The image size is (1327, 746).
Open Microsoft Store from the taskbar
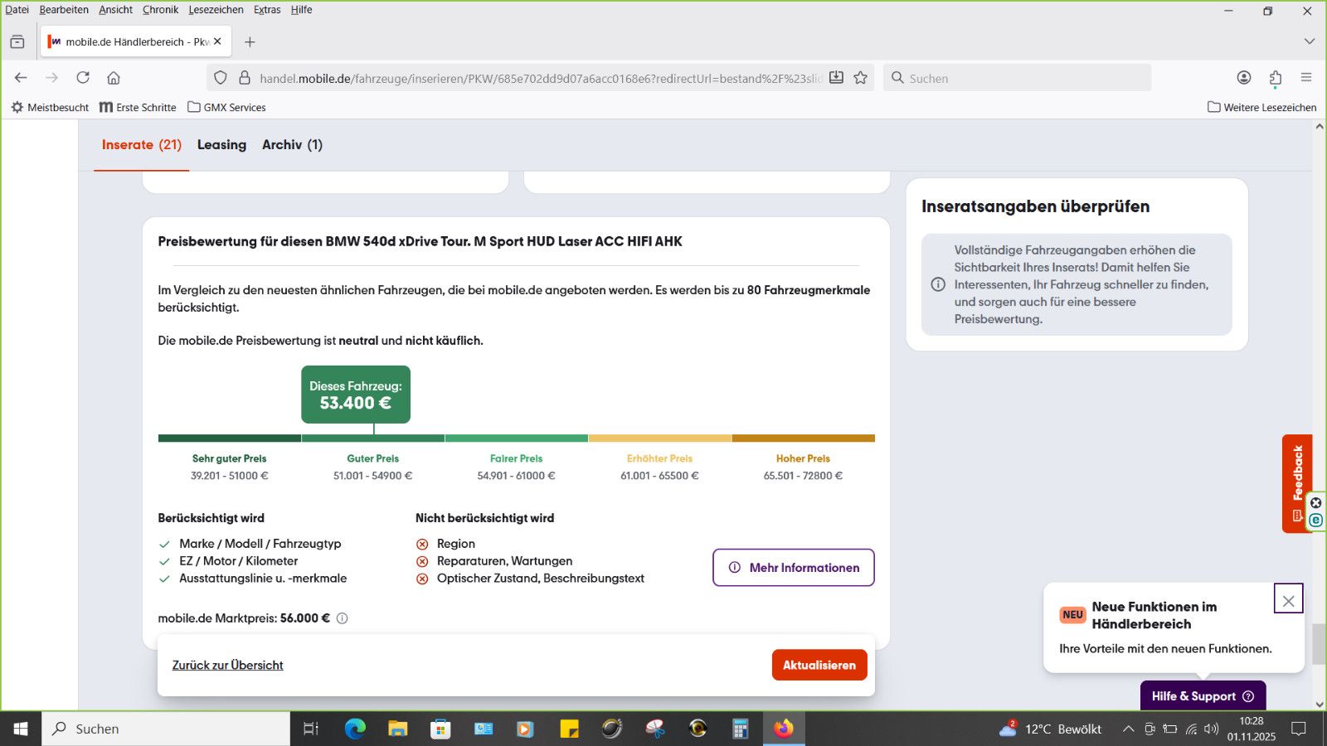coord(440,729)
